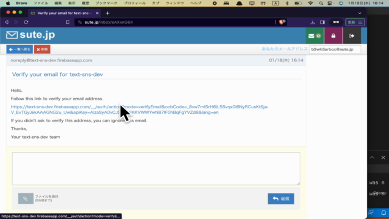Open the Brave application menu

[x=22, y=3]
